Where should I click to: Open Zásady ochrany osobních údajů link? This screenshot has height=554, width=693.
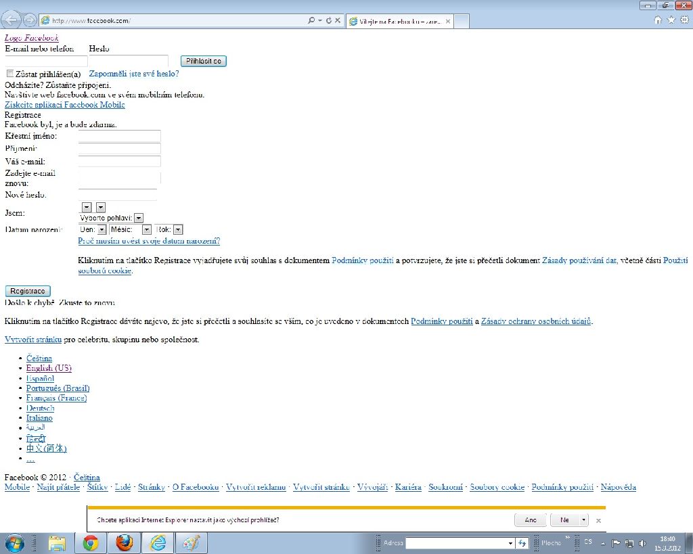[x=536, y=321]
